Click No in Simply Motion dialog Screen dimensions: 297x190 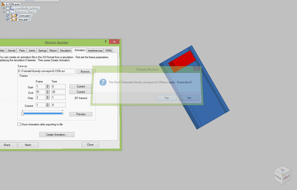tap(189, 98)
